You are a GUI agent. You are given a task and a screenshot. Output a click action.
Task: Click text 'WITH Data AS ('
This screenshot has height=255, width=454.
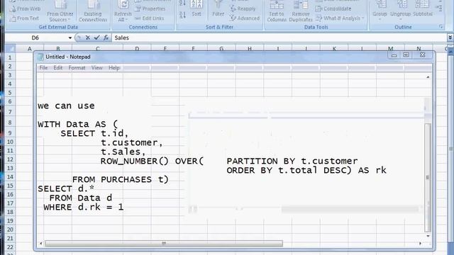[78, 125]
